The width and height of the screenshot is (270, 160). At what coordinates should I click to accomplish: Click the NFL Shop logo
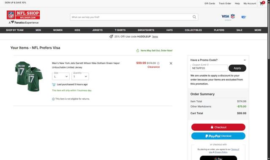click(x=23, y=15)
